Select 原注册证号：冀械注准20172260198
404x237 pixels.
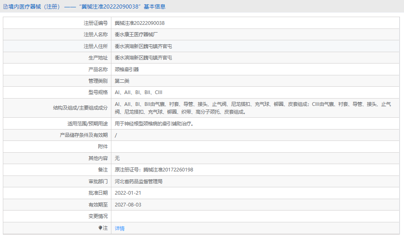coord(154,170)
